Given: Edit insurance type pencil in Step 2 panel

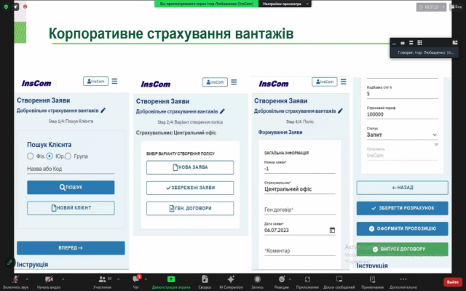Looking at the screenshot, I should coord(222,111).
